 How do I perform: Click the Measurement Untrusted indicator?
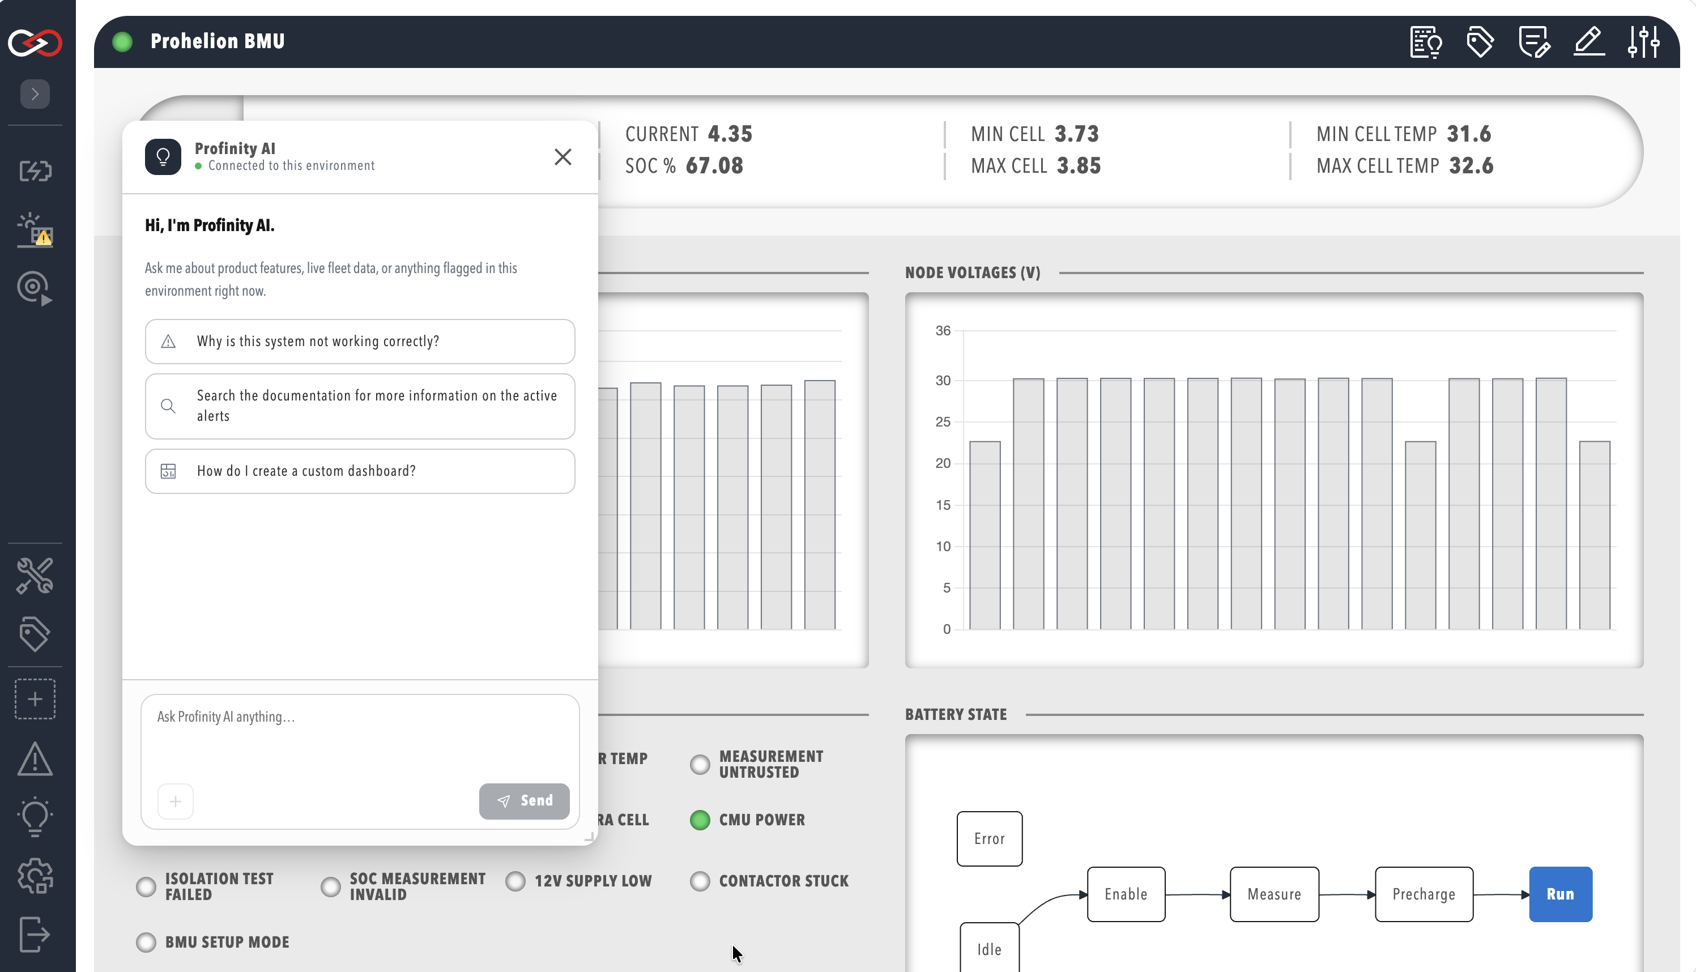700,764
